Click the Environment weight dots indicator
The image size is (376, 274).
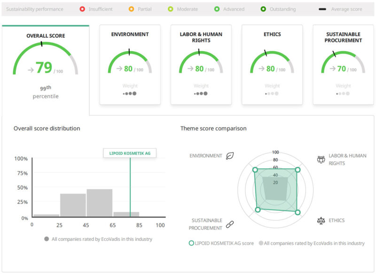coord(130,93)
